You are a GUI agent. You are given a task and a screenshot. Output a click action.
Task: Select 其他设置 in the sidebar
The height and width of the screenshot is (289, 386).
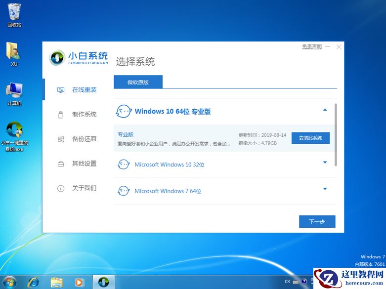coord(84,164)
